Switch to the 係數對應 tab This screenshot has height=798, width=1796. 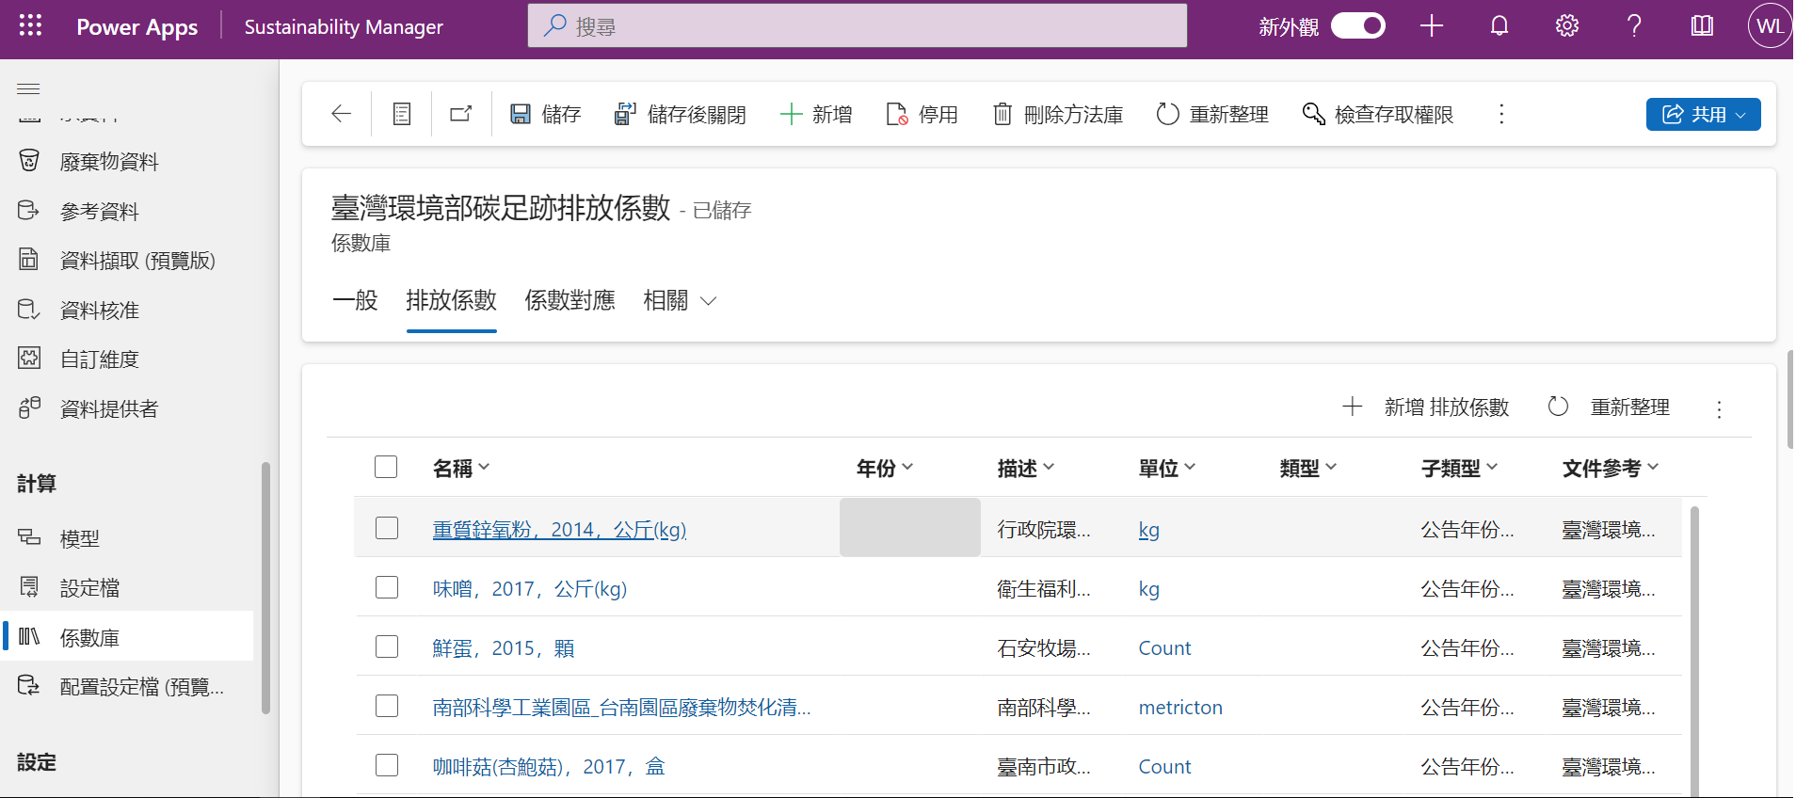point(569,300)
